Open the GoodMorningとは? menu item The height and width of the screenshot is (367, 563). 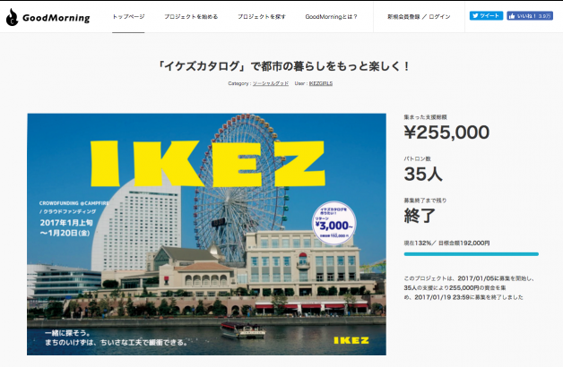tap(331, 16)
